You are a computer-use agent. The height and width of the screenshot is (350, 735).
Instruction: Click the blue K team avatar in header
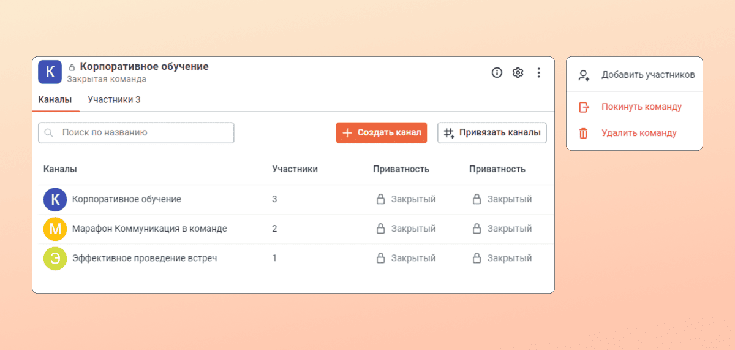(50, 72)
